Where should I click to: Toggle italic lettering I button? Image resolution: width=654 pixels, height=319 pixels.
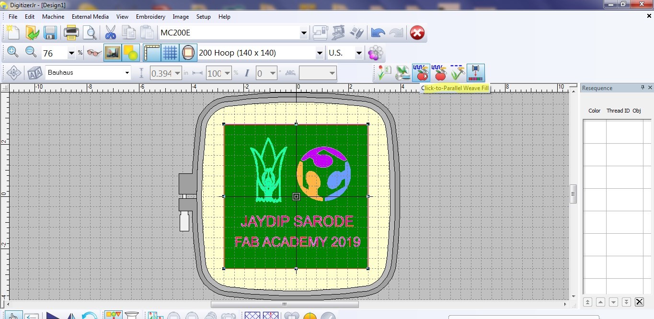click(247, 73)
